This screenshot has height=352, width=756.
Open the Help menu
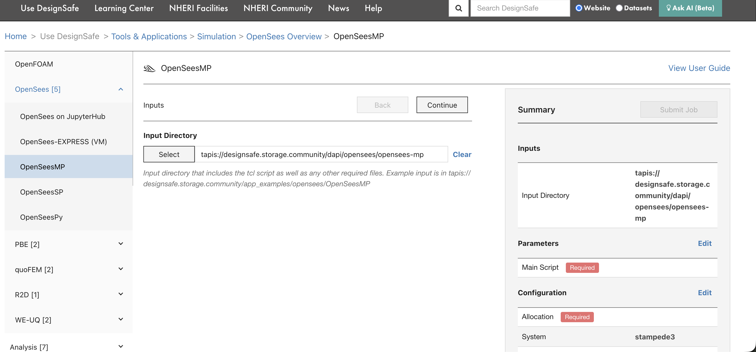click(x=373, y=8)
